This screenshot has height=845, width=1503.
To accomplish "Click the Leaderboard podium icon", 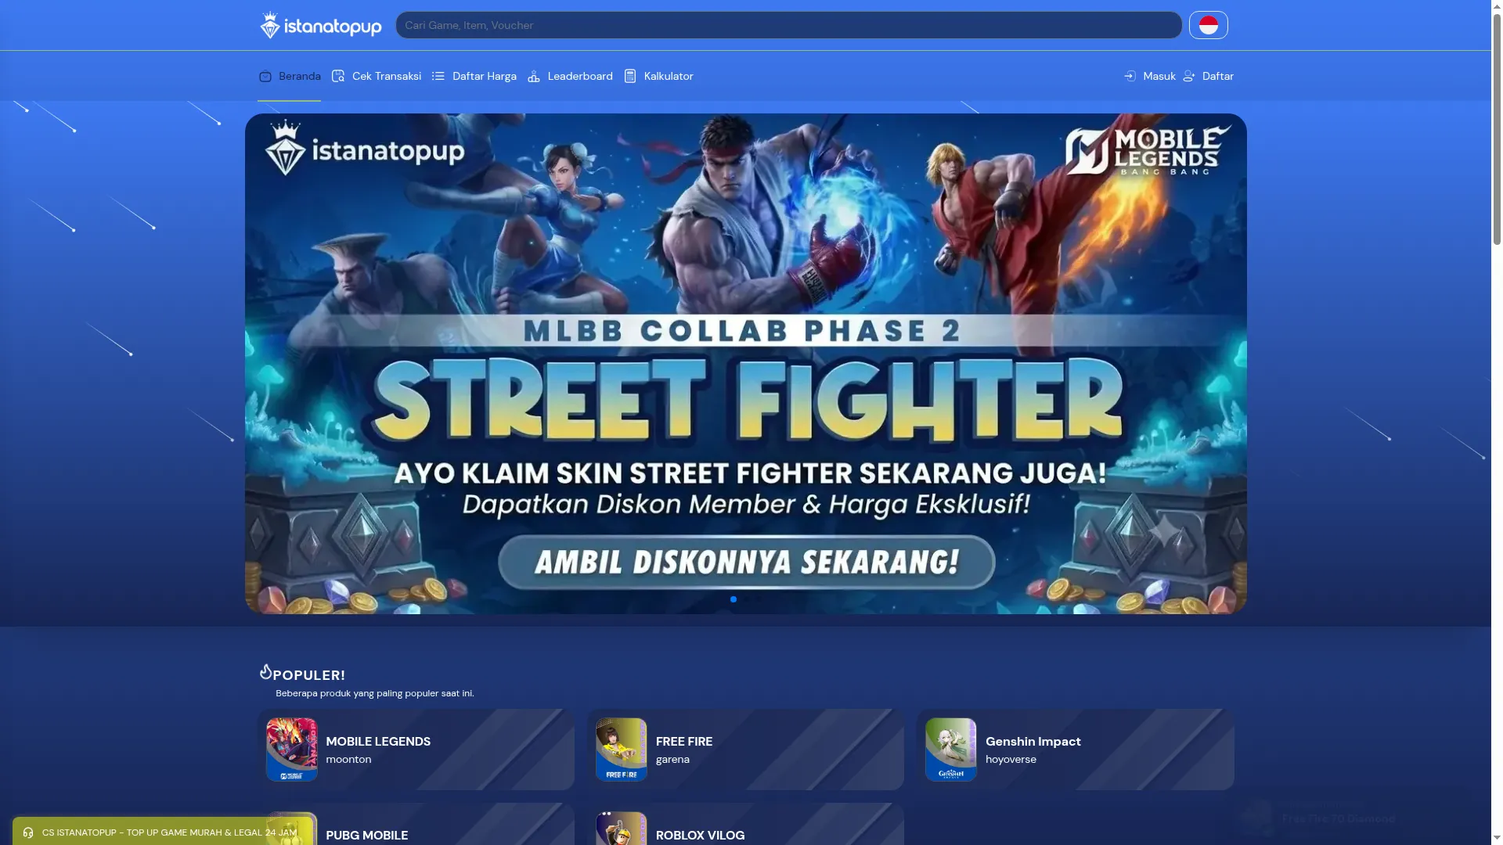I will 534,76.
